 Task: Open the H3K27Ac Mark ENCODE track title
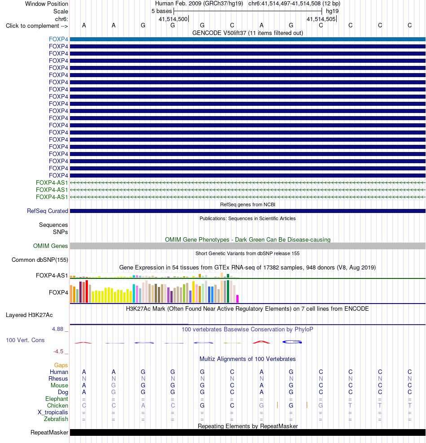(x=248, y=308)
